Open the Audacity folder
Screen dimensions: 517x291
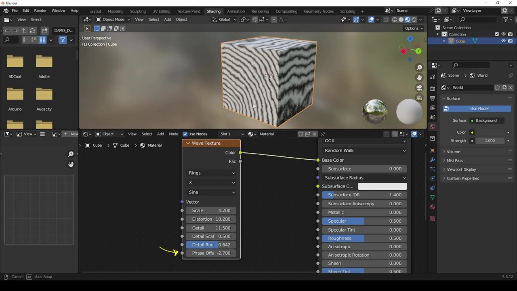[x=44, y=99]
